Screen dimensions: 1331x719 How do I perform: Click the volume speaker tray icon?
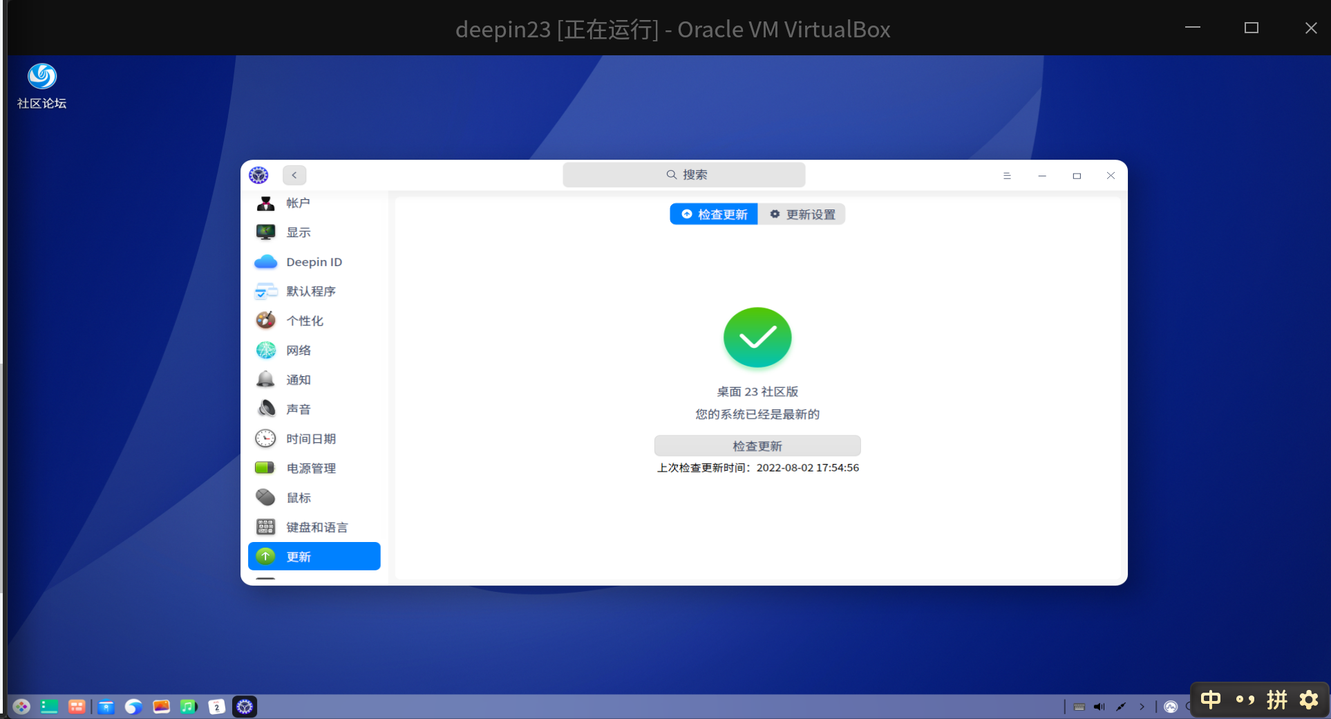pos(1099,707)
